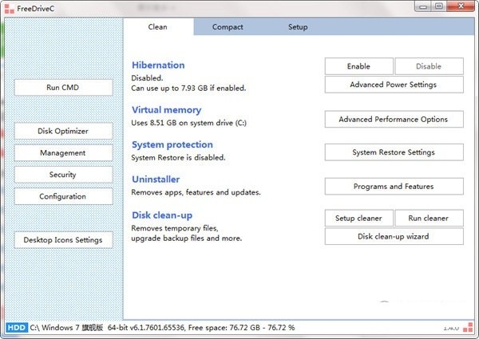Open the Security section
Viewport: 479px width, 339px height.
(63, 174)
